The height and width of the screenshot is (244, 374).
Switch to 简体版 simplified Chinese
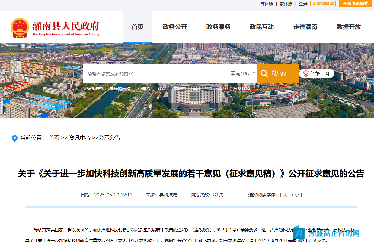click(267, 4)
